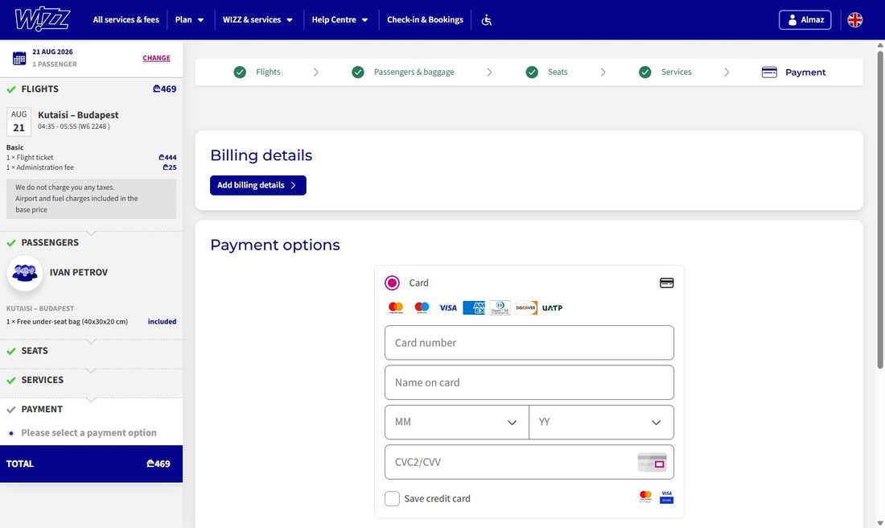This screenshot has width=885, height=528.
Task: Expand the PAYMENT section in sidebar
Action: (92, 410)
